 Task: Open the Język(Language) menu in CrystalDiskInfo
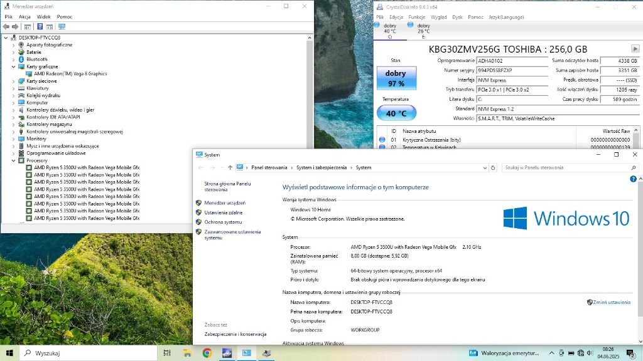(506, 17)
